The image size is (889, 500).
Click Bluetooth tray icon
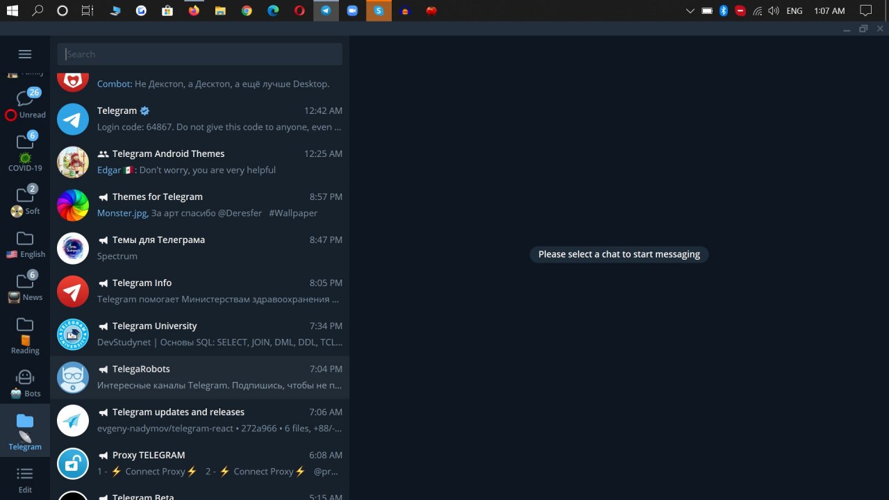[723, 10]
